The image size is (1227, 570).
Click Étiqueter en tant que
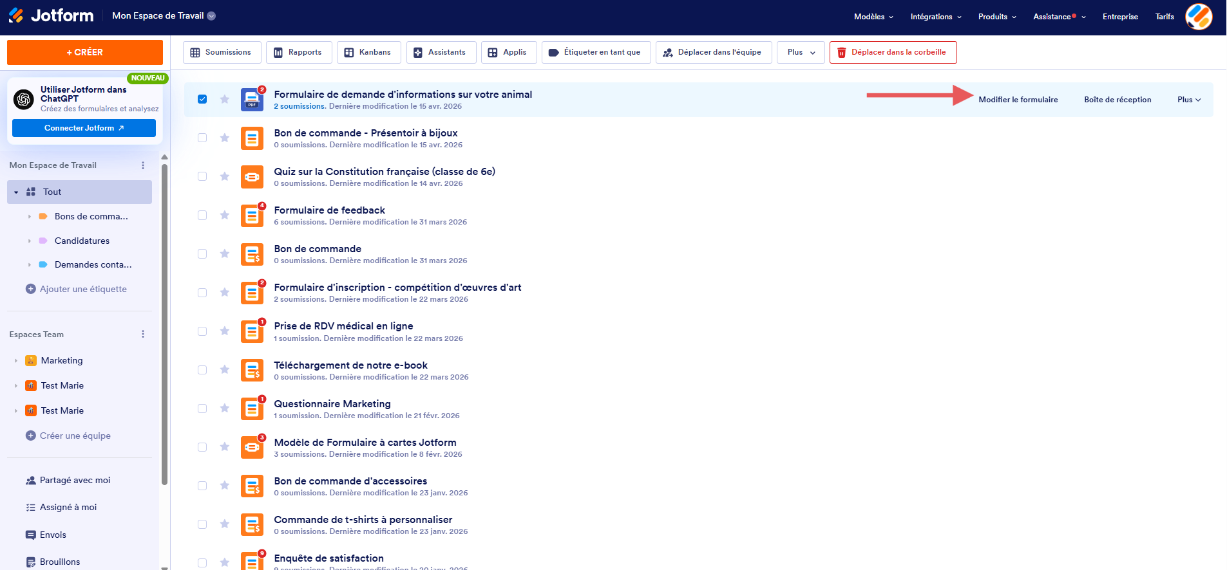click(x=596, y=52)
